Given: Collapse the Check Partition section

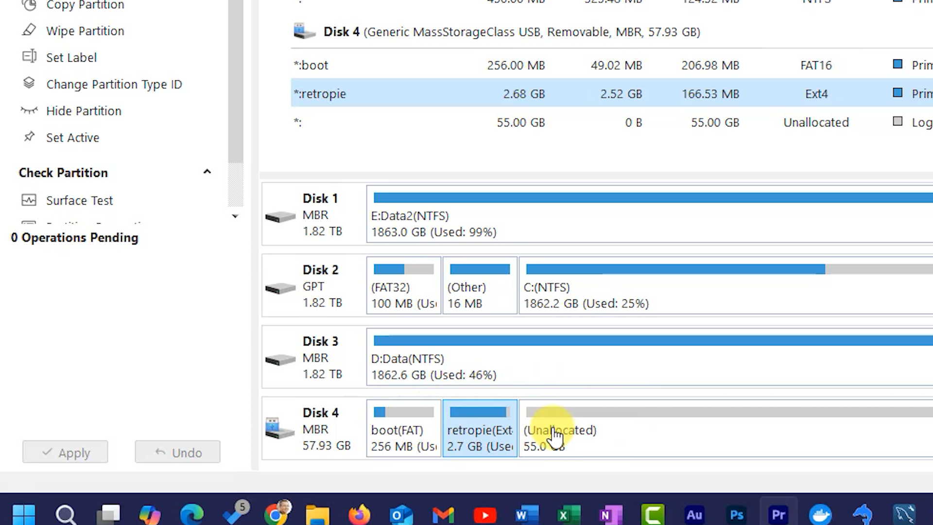Looking at the screenshot, I should pyautogui.click(x=207, y=172).
